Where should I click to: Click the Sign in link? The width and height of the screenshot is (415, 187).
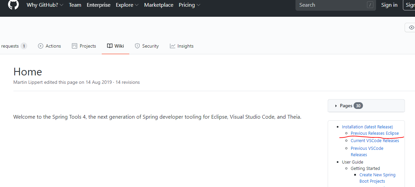(x=389, y=5)
